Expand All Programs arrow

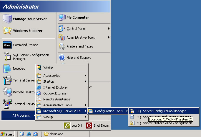pyautogui.click(x=34, y=115)
